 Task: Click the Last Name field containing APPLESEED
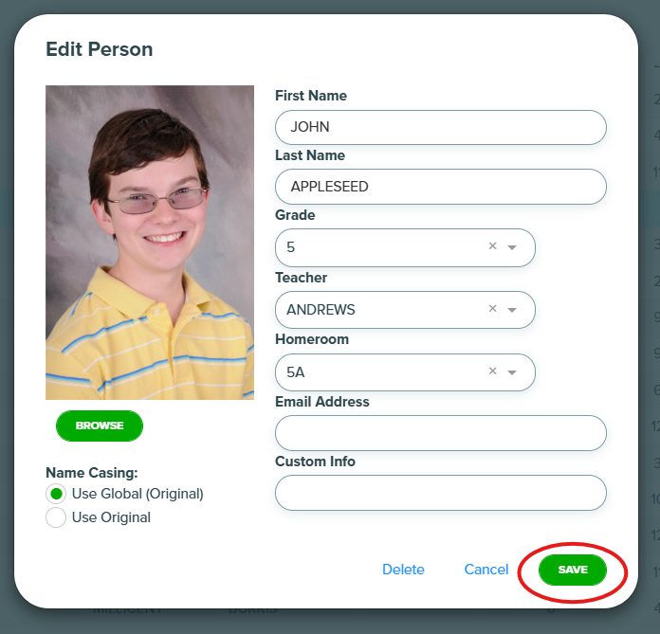(x=441, y=187)
